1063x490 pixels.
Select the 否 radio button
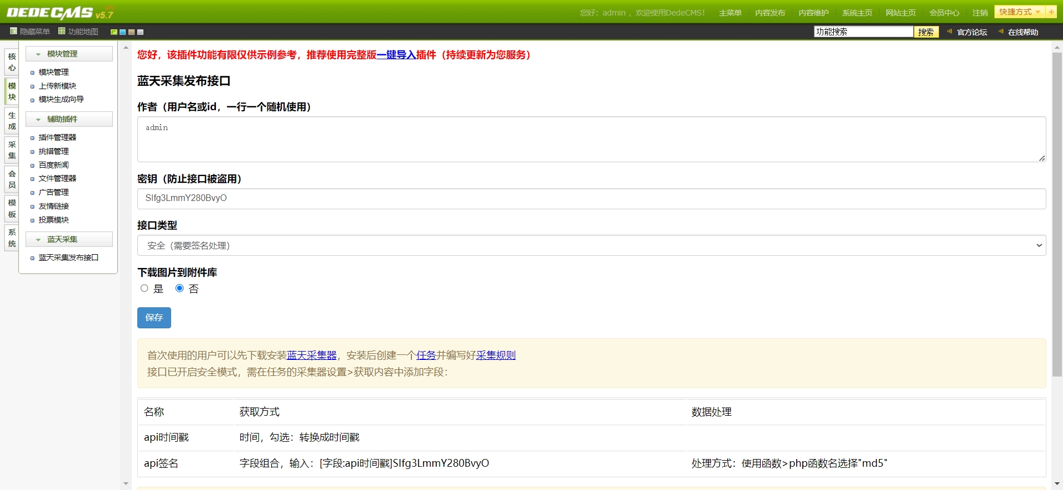179,288
